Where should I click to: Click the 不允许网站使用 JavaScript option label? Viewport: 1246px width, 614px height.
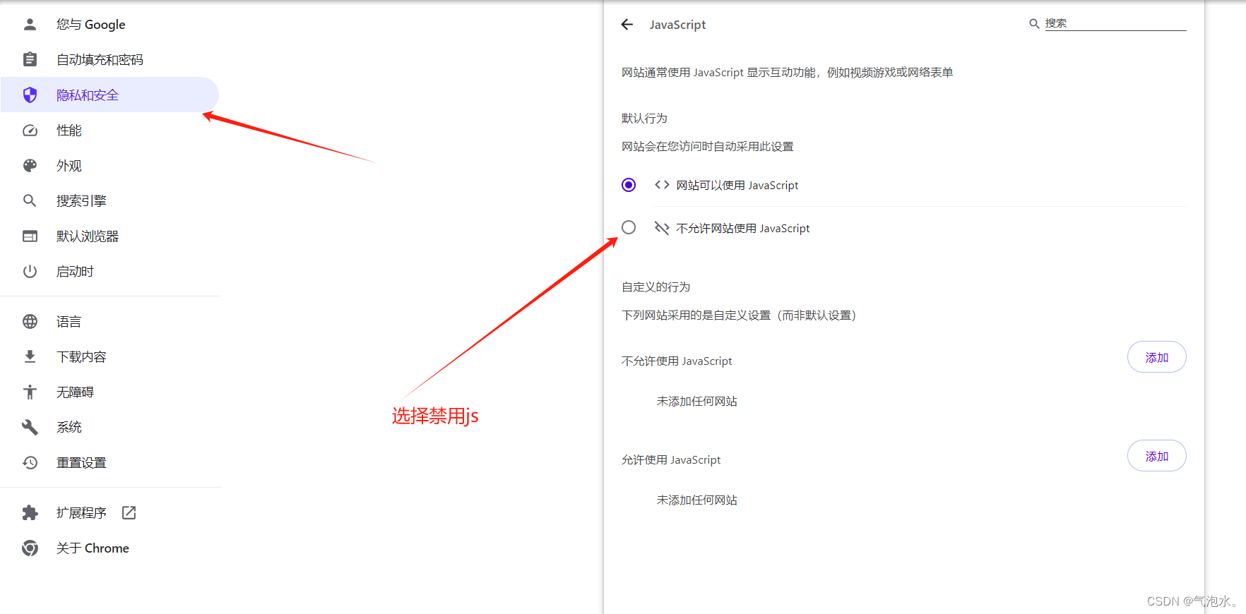click(x=742, y=228)
